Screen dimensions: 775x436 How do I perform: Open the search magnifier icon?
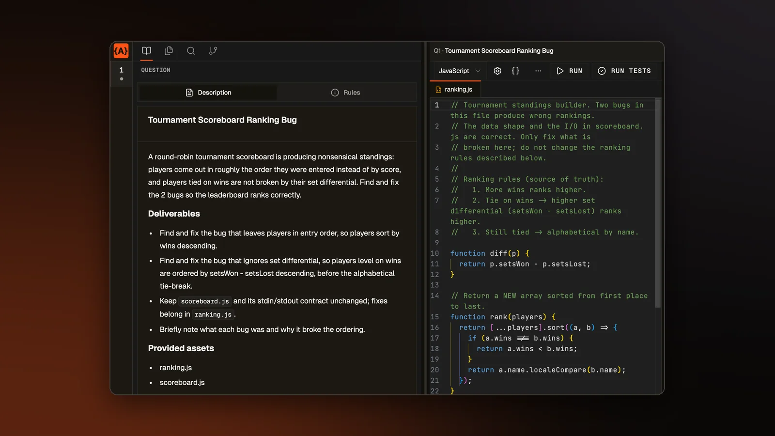(x=191, y=51)
